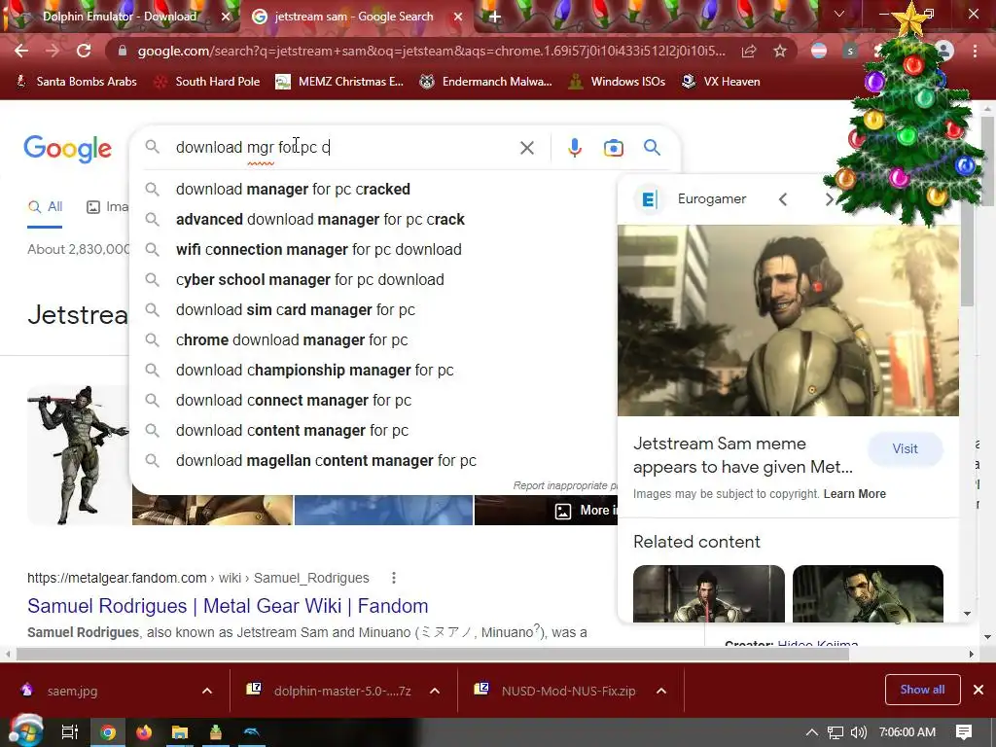Click the horizontal page scrollbar
The image size is (996, 747).
432,654
